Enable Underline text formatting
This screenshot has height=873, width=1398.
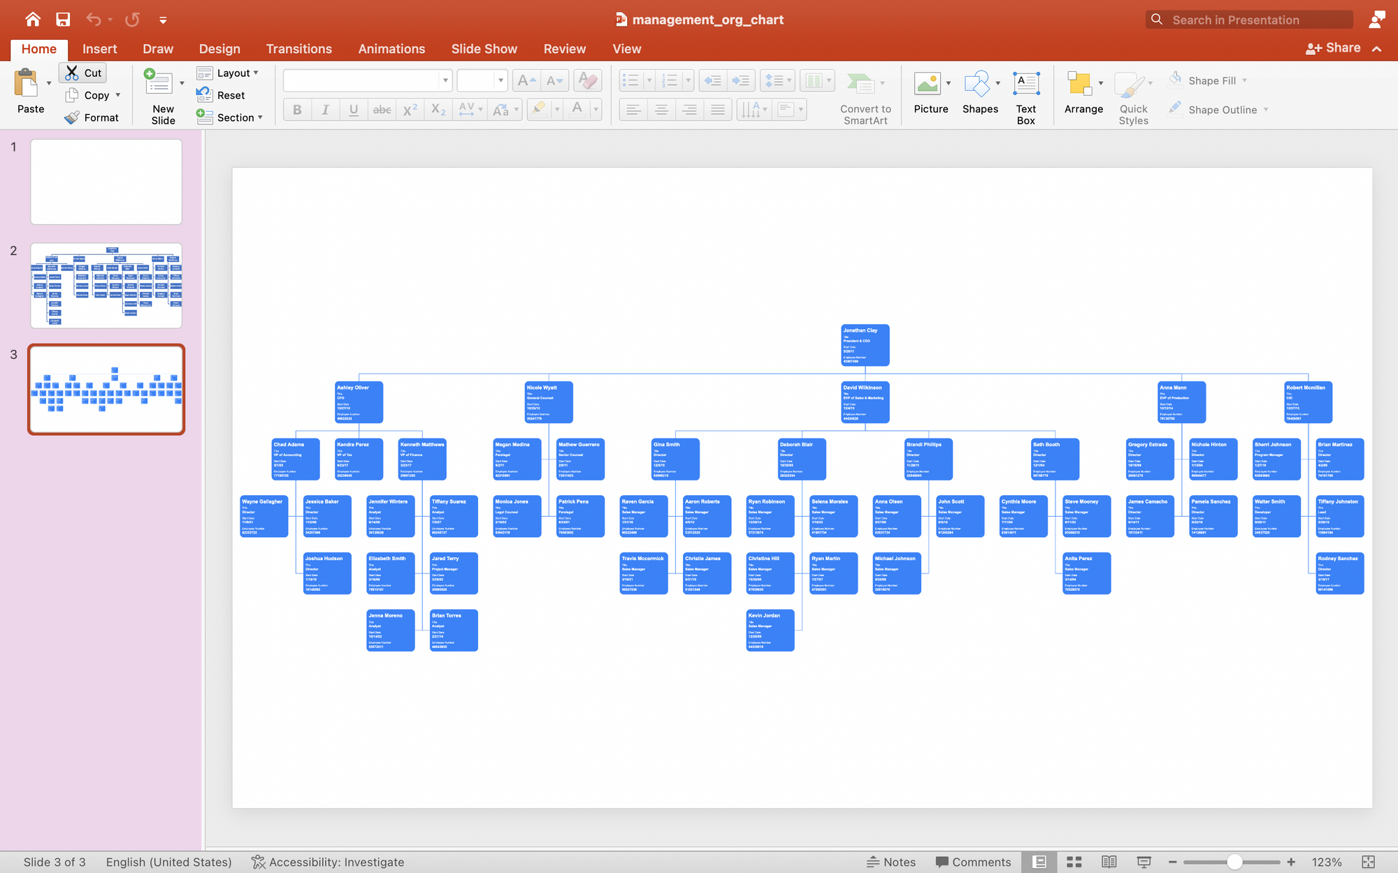point(353,108)
